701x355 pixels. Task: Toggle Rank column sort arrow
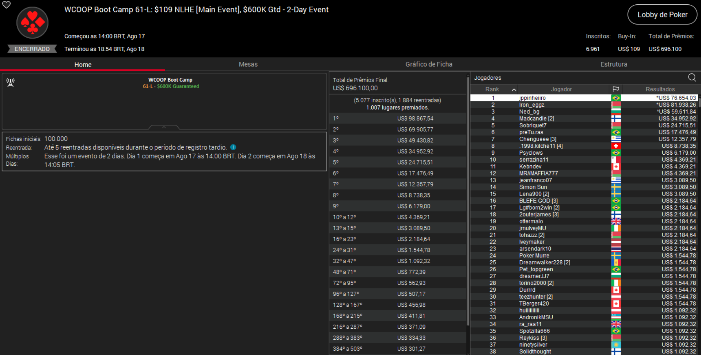tap(514, 90)
